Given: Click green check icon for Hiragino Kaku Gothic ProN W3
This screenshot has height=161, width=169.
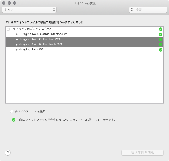Looking at the screenshot, I should 161,45.
